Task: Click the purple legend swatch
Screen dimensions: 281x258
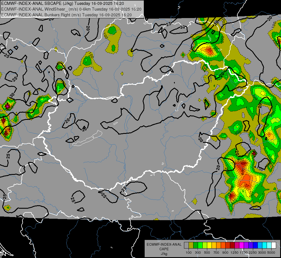Action: 246,245
